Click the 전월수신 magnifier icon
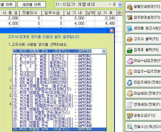The image size is (161, 132). [130, 126]
